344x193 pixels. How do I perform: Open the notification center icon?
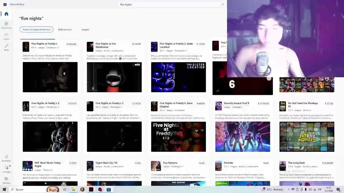[x=338, y=190]
